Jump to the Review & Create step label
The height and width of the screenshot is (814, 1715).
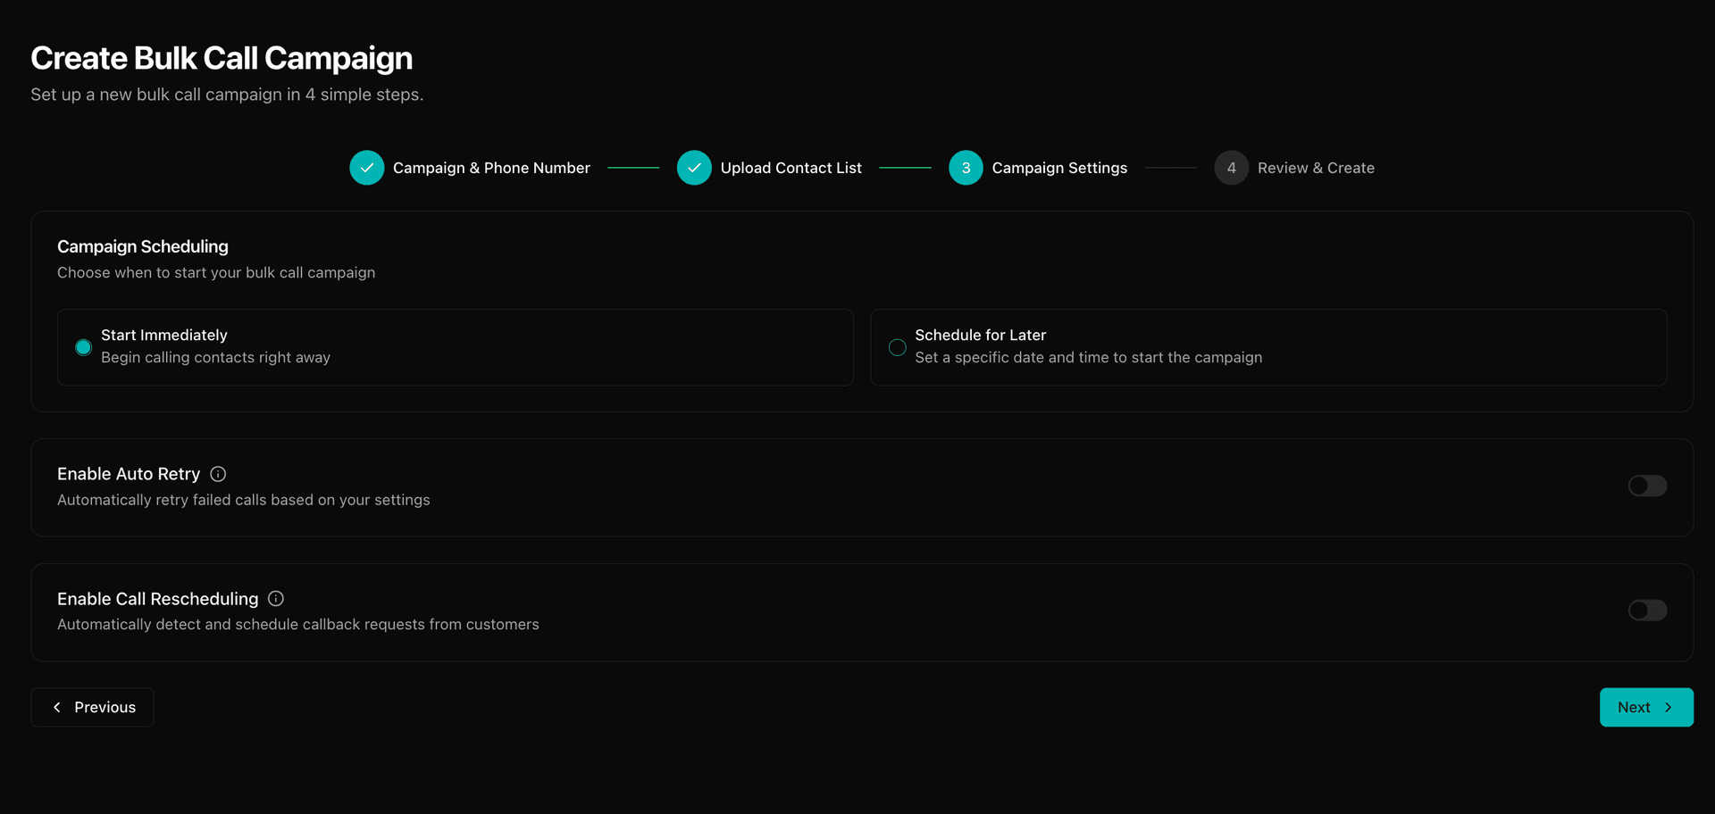pos(1316,168)
